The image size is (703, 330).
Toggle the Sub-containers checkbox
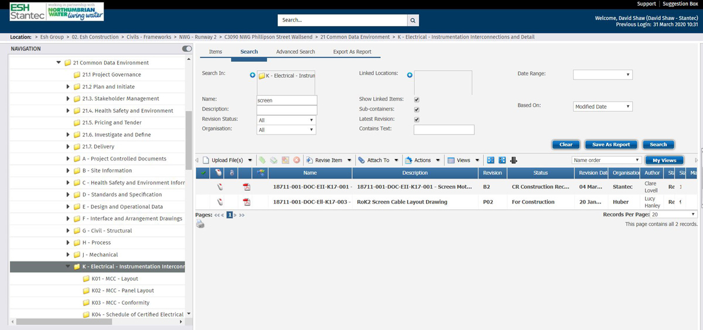(417, 110)
